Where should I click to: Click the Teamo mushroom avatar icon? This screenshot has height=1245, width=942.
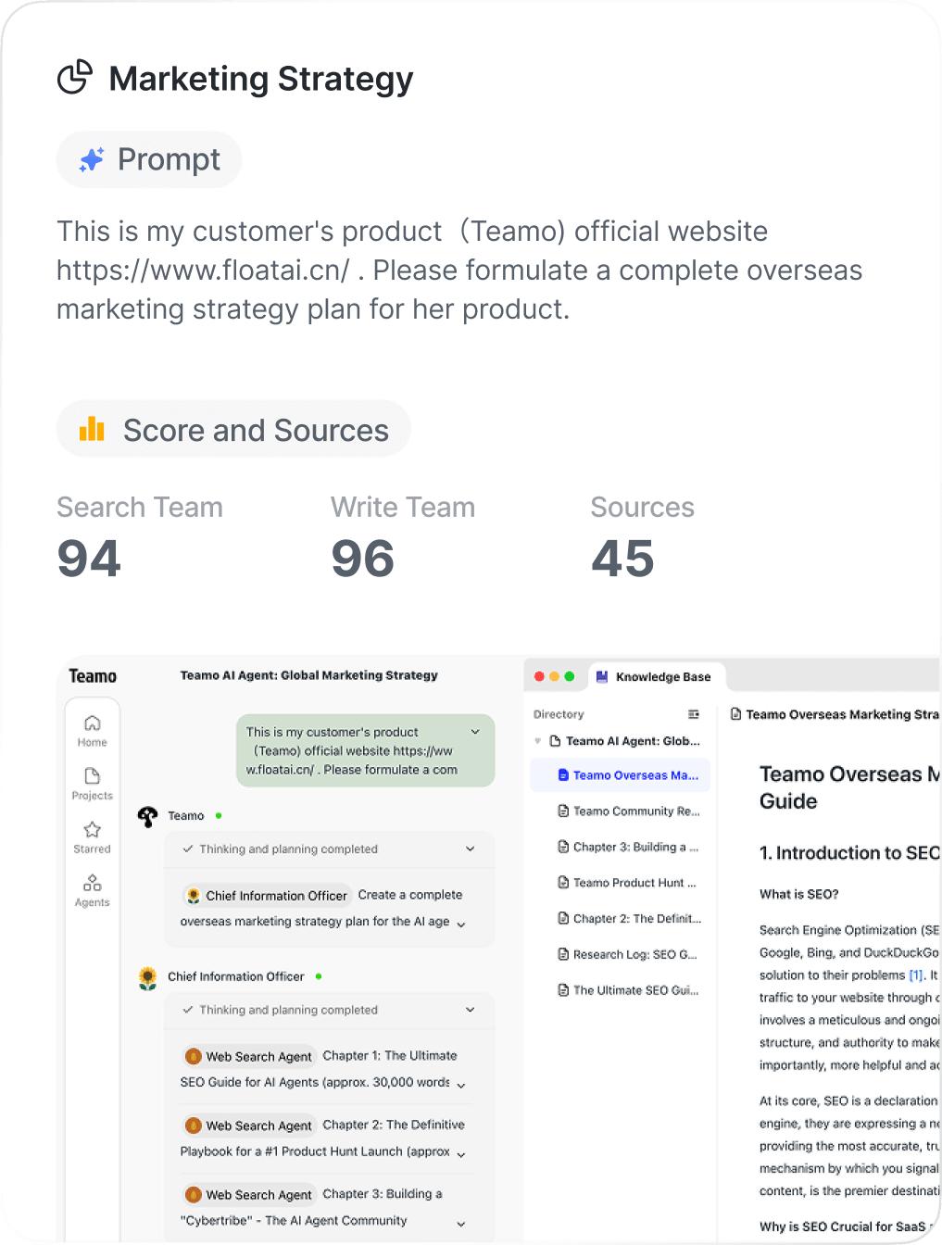point(147,816)
